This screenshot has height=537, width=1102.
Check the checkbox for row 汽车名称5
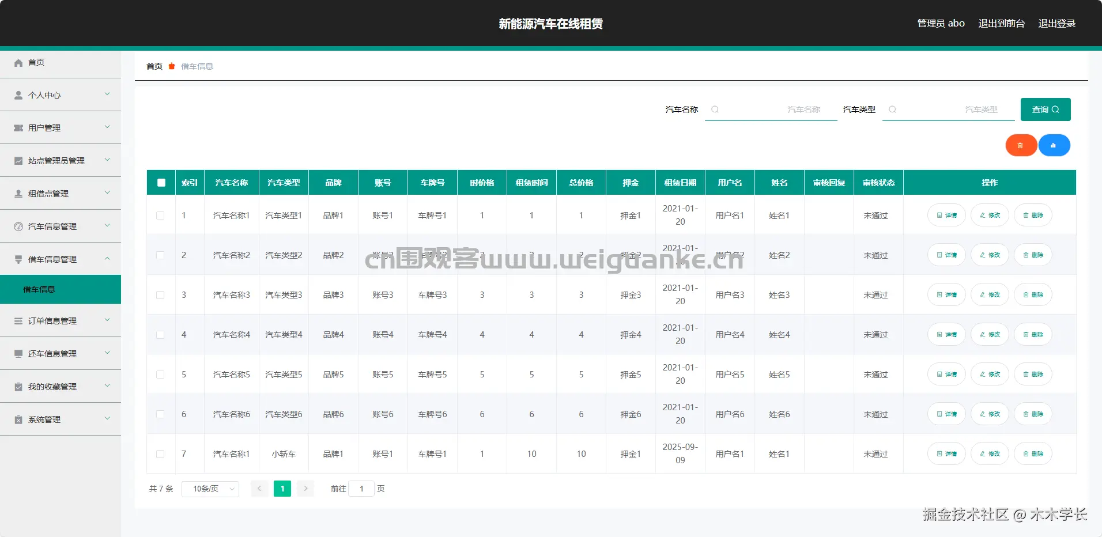click(160, 375)
